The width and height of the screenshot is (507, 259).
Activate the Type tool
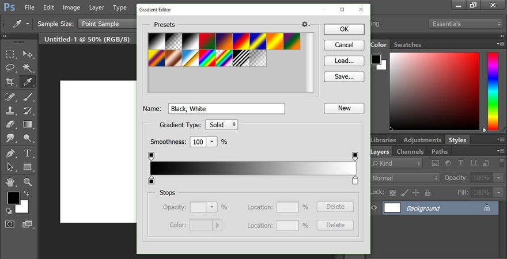27,153
